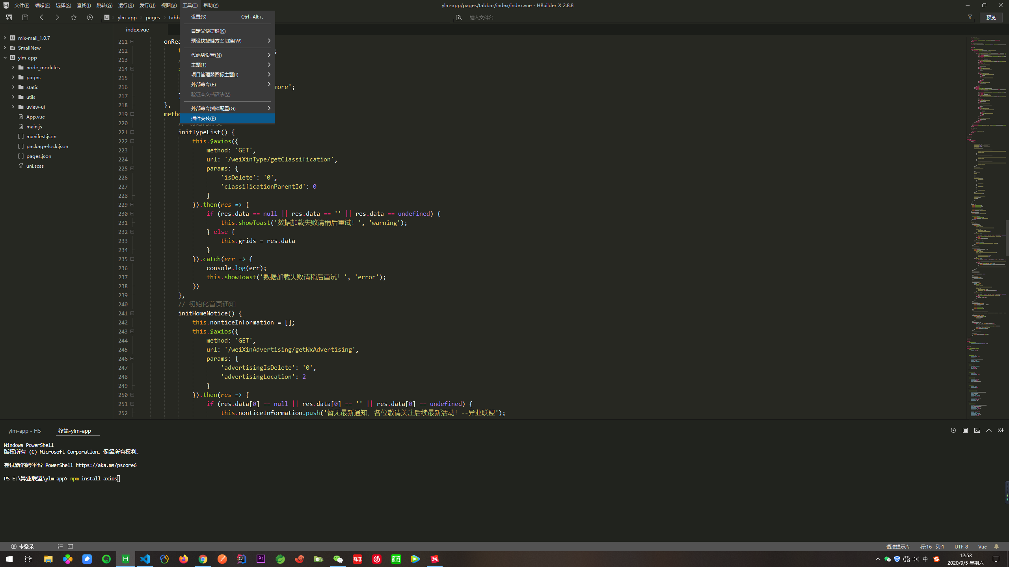This screenshot has width=1009, height=567.
Task: Open Google Chrome from the taskbar
Action: tap(203, 559)
